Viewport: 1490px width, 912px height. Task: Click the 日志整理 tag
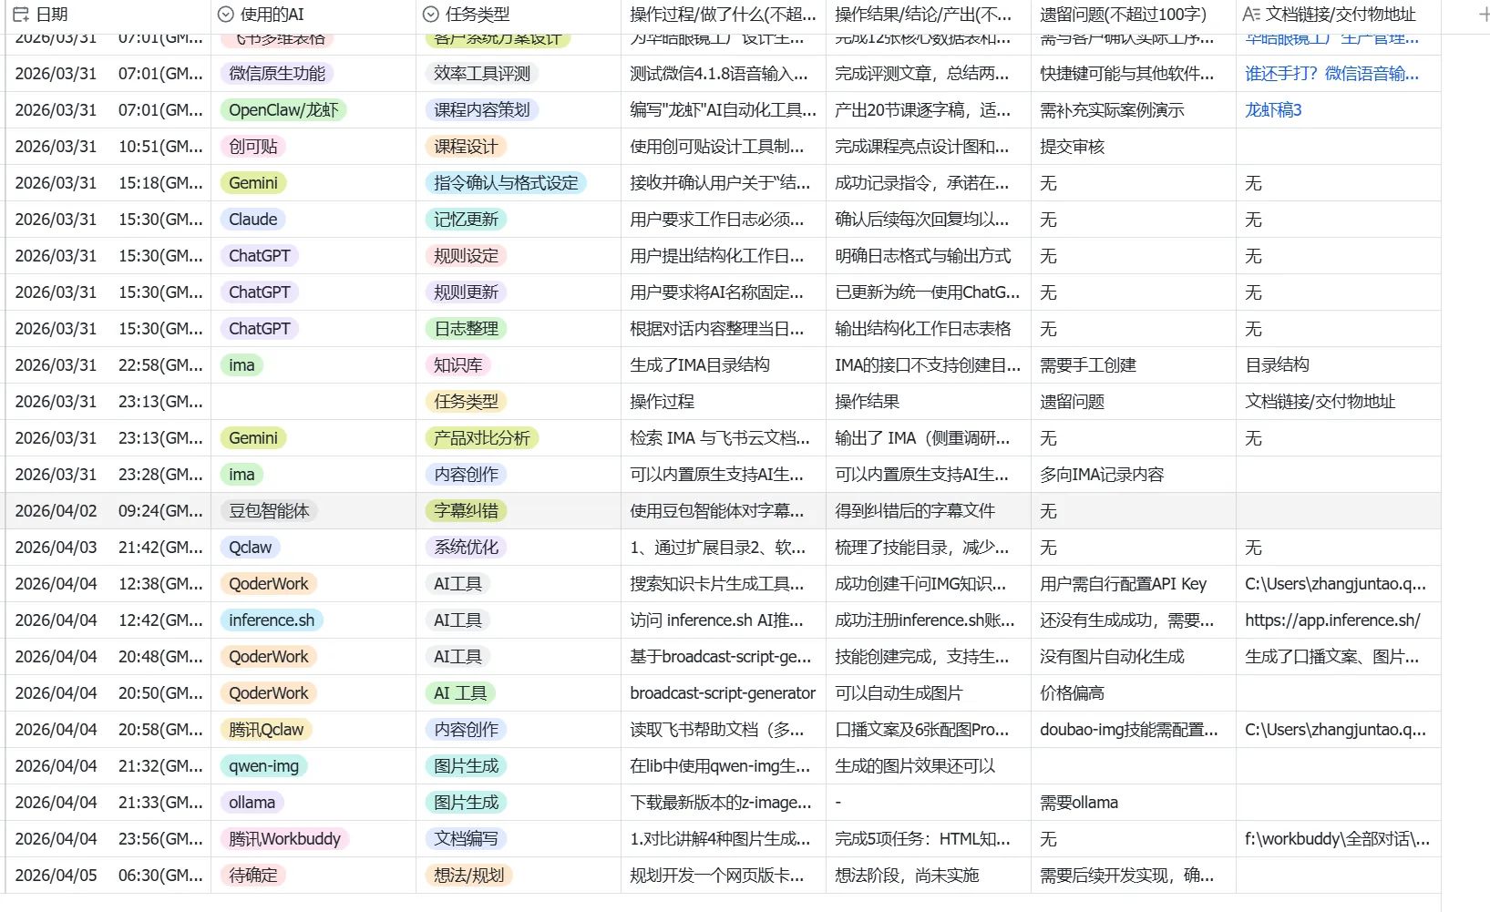(467, 329)
